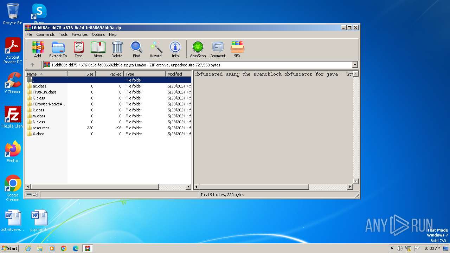Click comment pane scroll down arrow
Viewport: 450px width, 253px height.
(x=355, y=181)
